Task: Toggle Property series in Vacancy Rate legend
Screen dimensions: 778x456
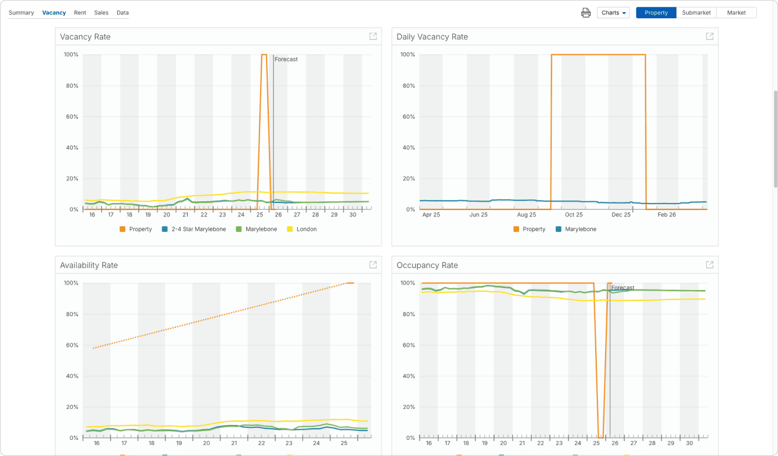Action: click(136, 229)
